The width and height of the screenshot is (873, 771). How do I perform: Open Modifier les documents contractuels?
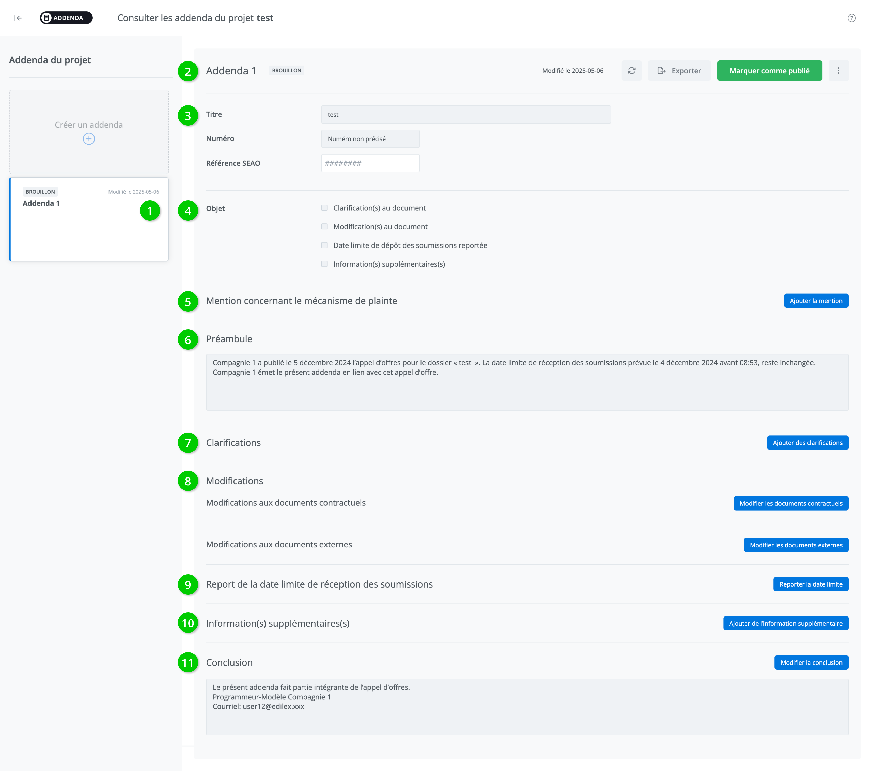[x=791, y=504]
